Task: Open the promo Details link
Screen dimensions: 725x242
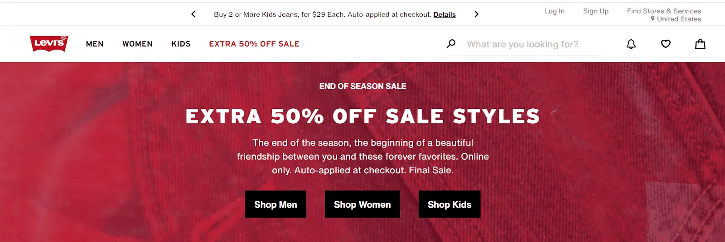Action: [x=445, y=14]
